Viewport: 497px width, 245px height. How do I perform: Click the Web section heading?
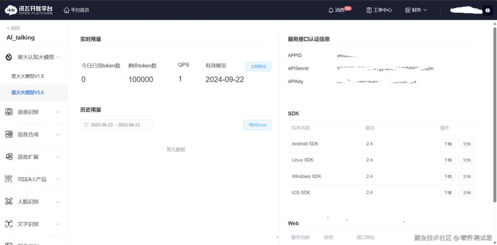click(x=293, y=223)
